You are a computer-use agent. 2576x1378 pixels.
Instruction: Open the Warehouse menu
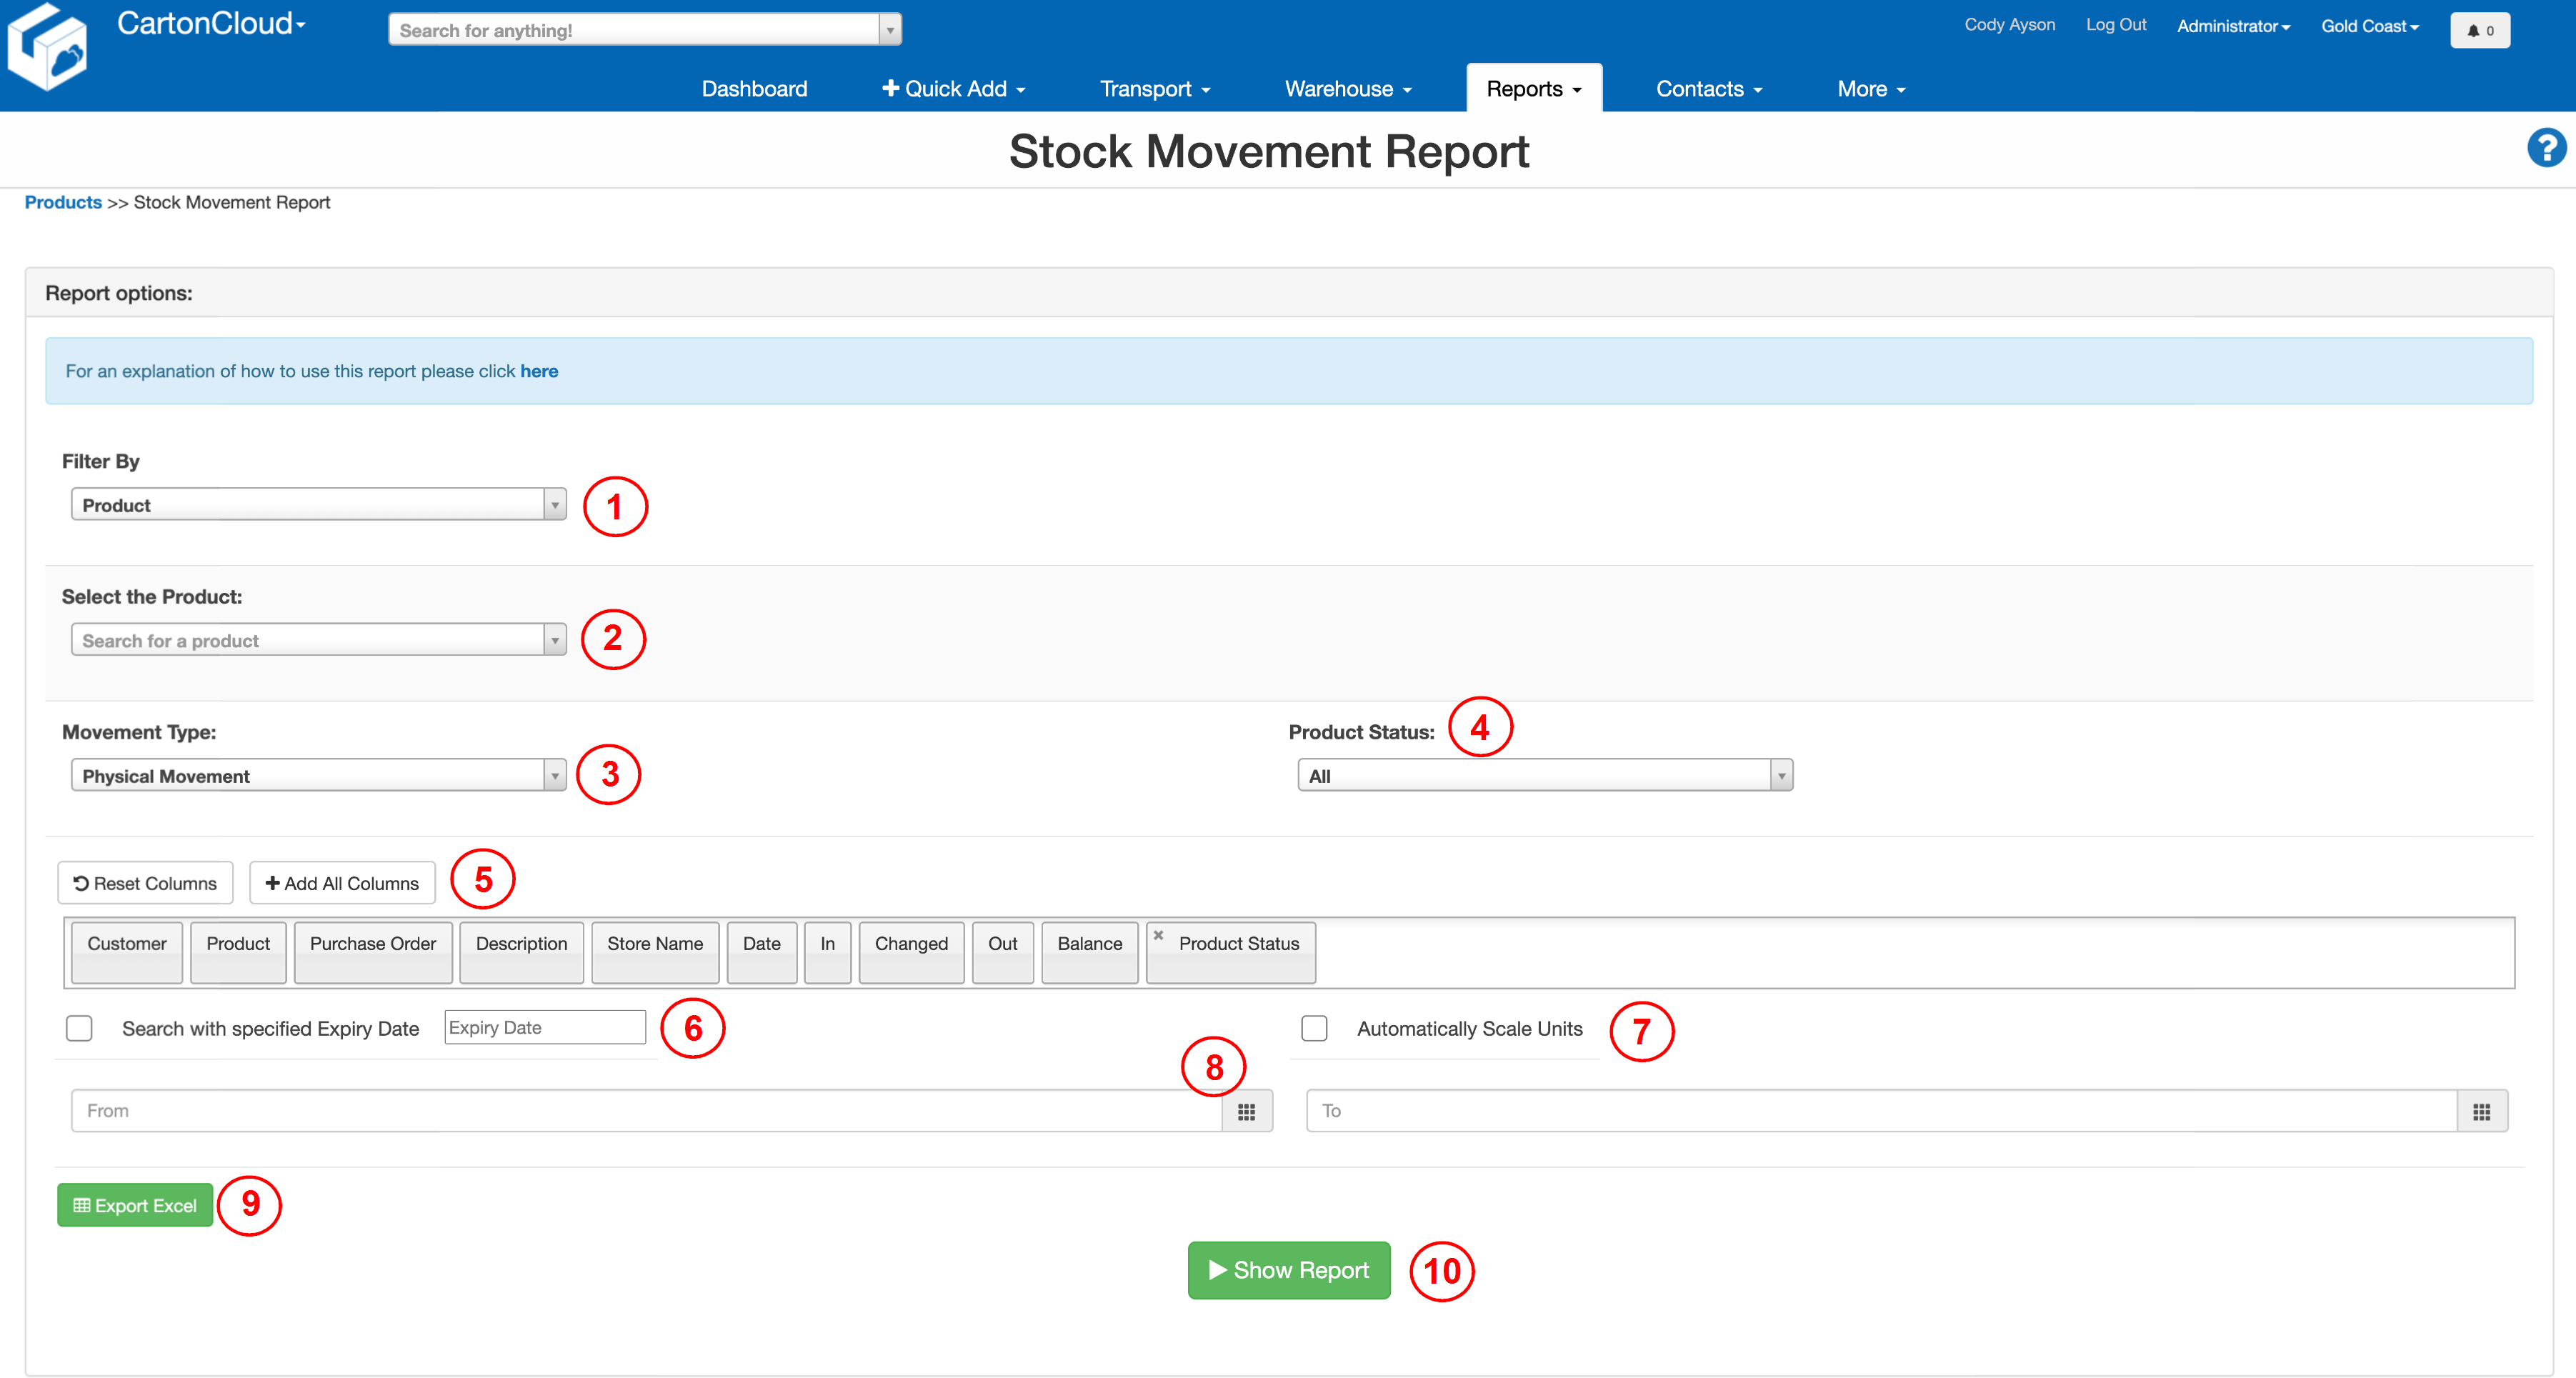click(1347, 88)
